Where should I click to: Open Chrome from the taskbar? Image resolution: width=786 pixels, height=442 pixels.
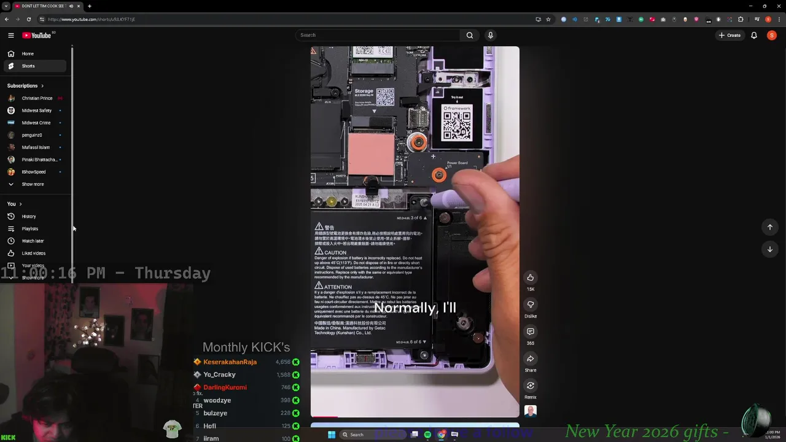pyautogui.click(x=441, y=435)
